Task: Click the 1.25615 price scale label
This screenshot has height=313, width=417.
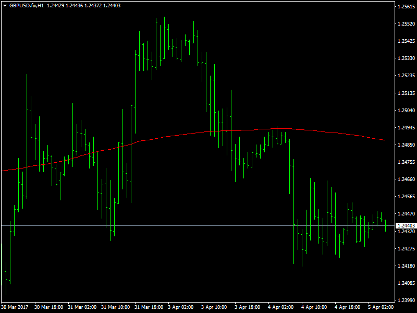Action: tap(407, 7)
